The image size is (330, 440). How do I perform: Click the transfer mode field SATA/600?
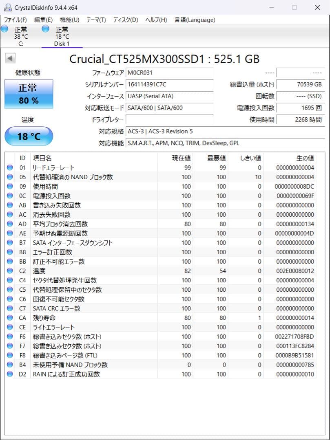click(169, 108)
